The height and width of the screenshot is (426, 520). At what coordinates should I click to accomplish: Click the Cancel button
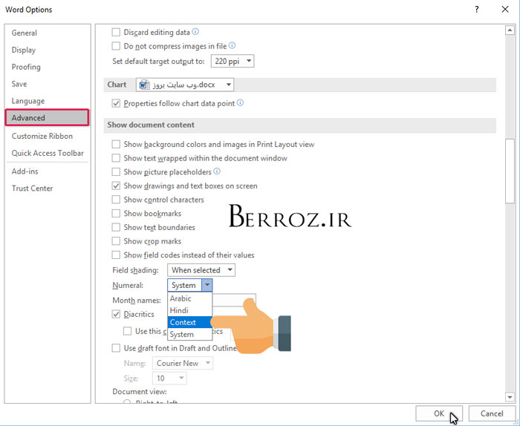pyautogui.click(x=492, y=413)
